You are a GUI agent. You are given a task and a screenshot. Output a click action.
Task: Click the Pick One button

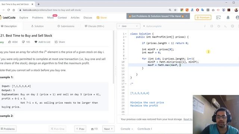coord(58,129)
